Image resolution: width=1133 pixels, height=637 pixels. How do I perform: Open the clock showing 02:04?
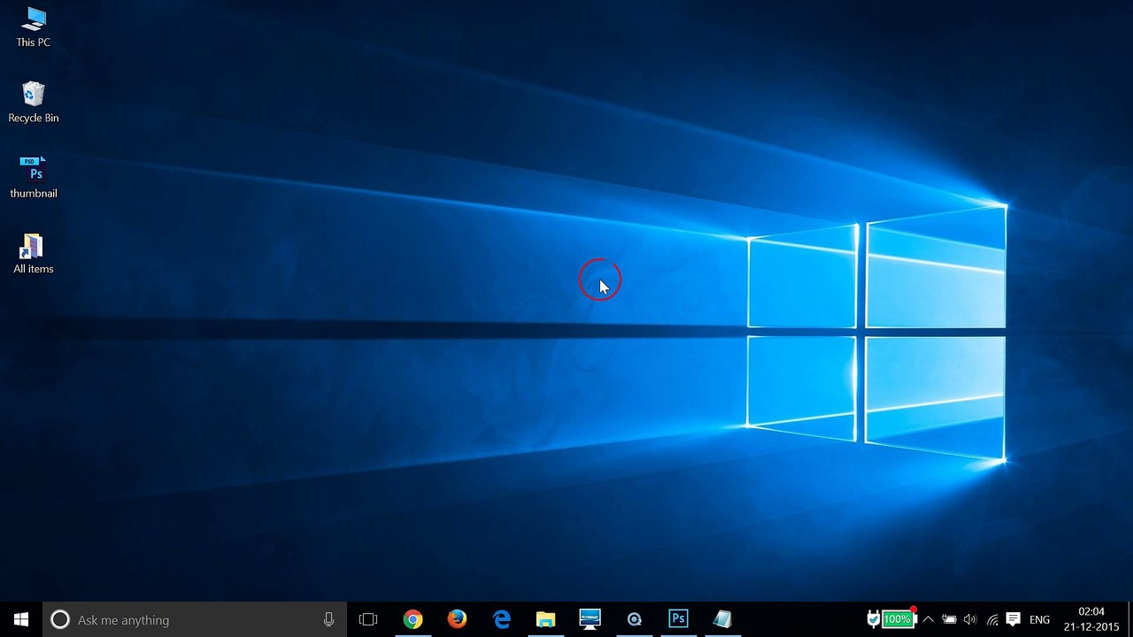pyautogui.click(x=1091, y=619)
